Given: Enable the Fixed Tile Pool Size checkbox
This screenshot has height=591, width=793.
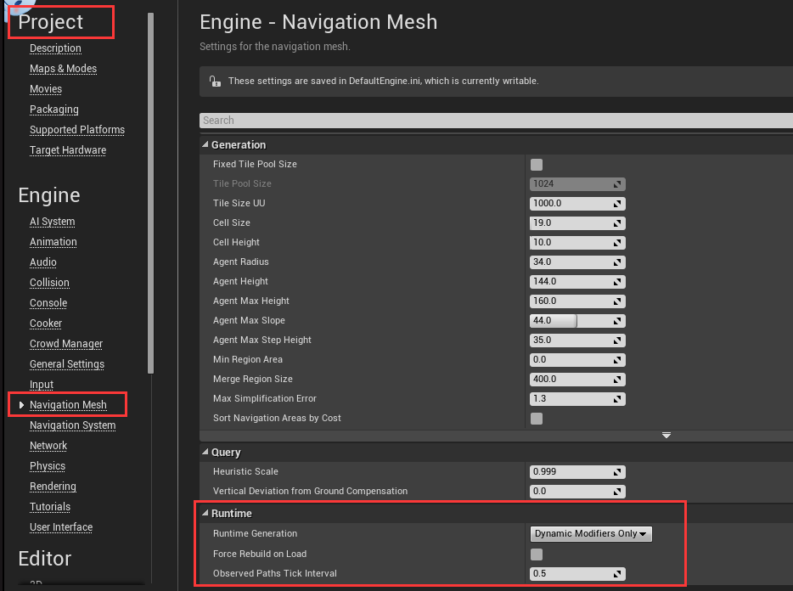Looking at the screenshot, I should point(537,165).
